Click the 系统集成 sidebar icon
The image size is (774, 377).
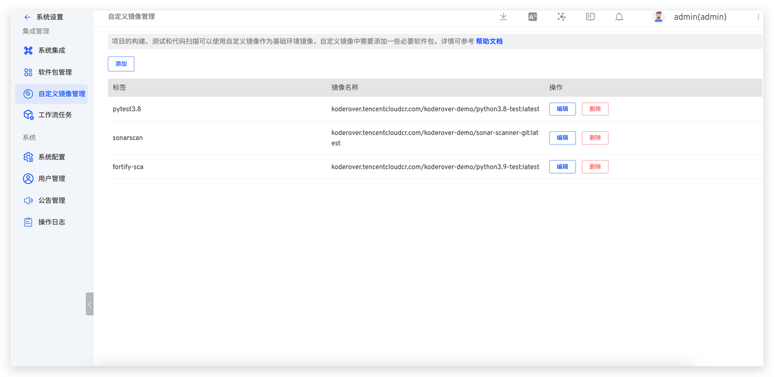click(28, 50)
